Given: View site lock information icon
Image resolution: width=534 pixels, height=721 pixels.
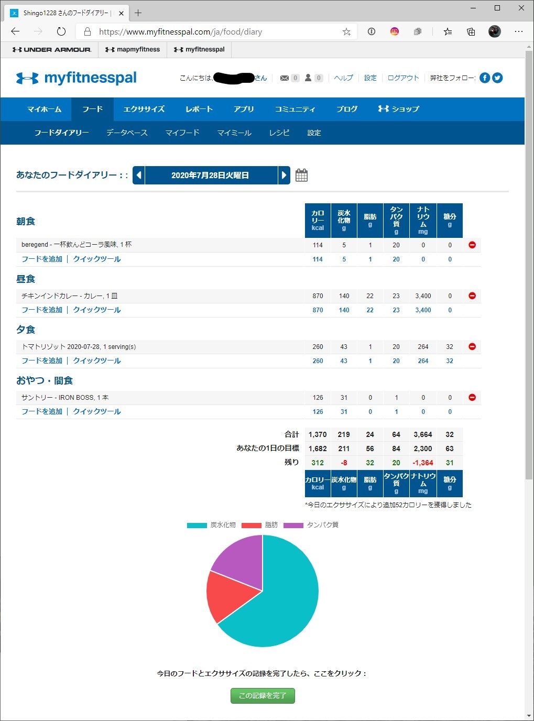Looking at the screenshot, I should [x=88, y=31].
